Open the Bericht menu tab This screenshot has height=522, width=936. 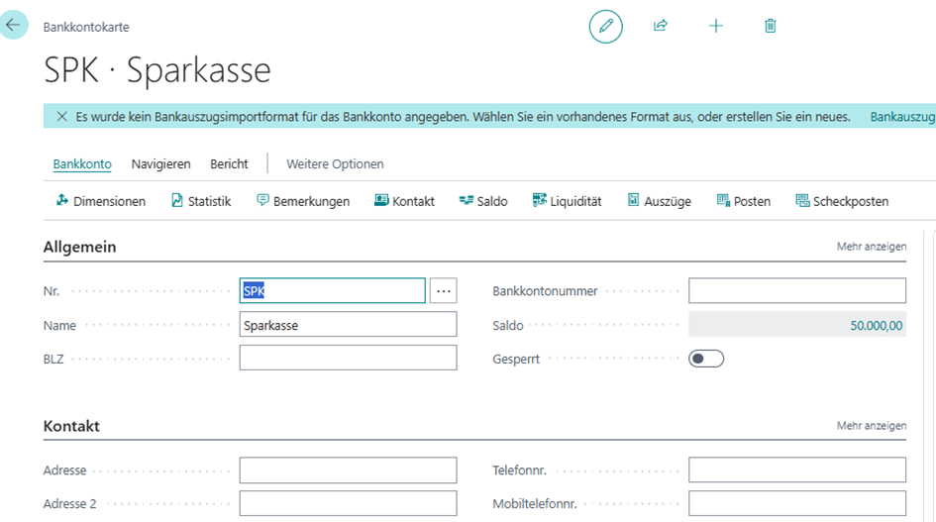pyautogui.click(x=229, y=164)
